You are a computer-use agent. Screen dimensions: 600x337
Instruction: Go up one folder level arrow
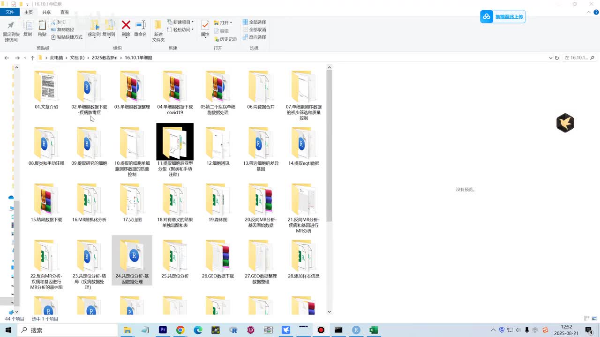(32, 58)
